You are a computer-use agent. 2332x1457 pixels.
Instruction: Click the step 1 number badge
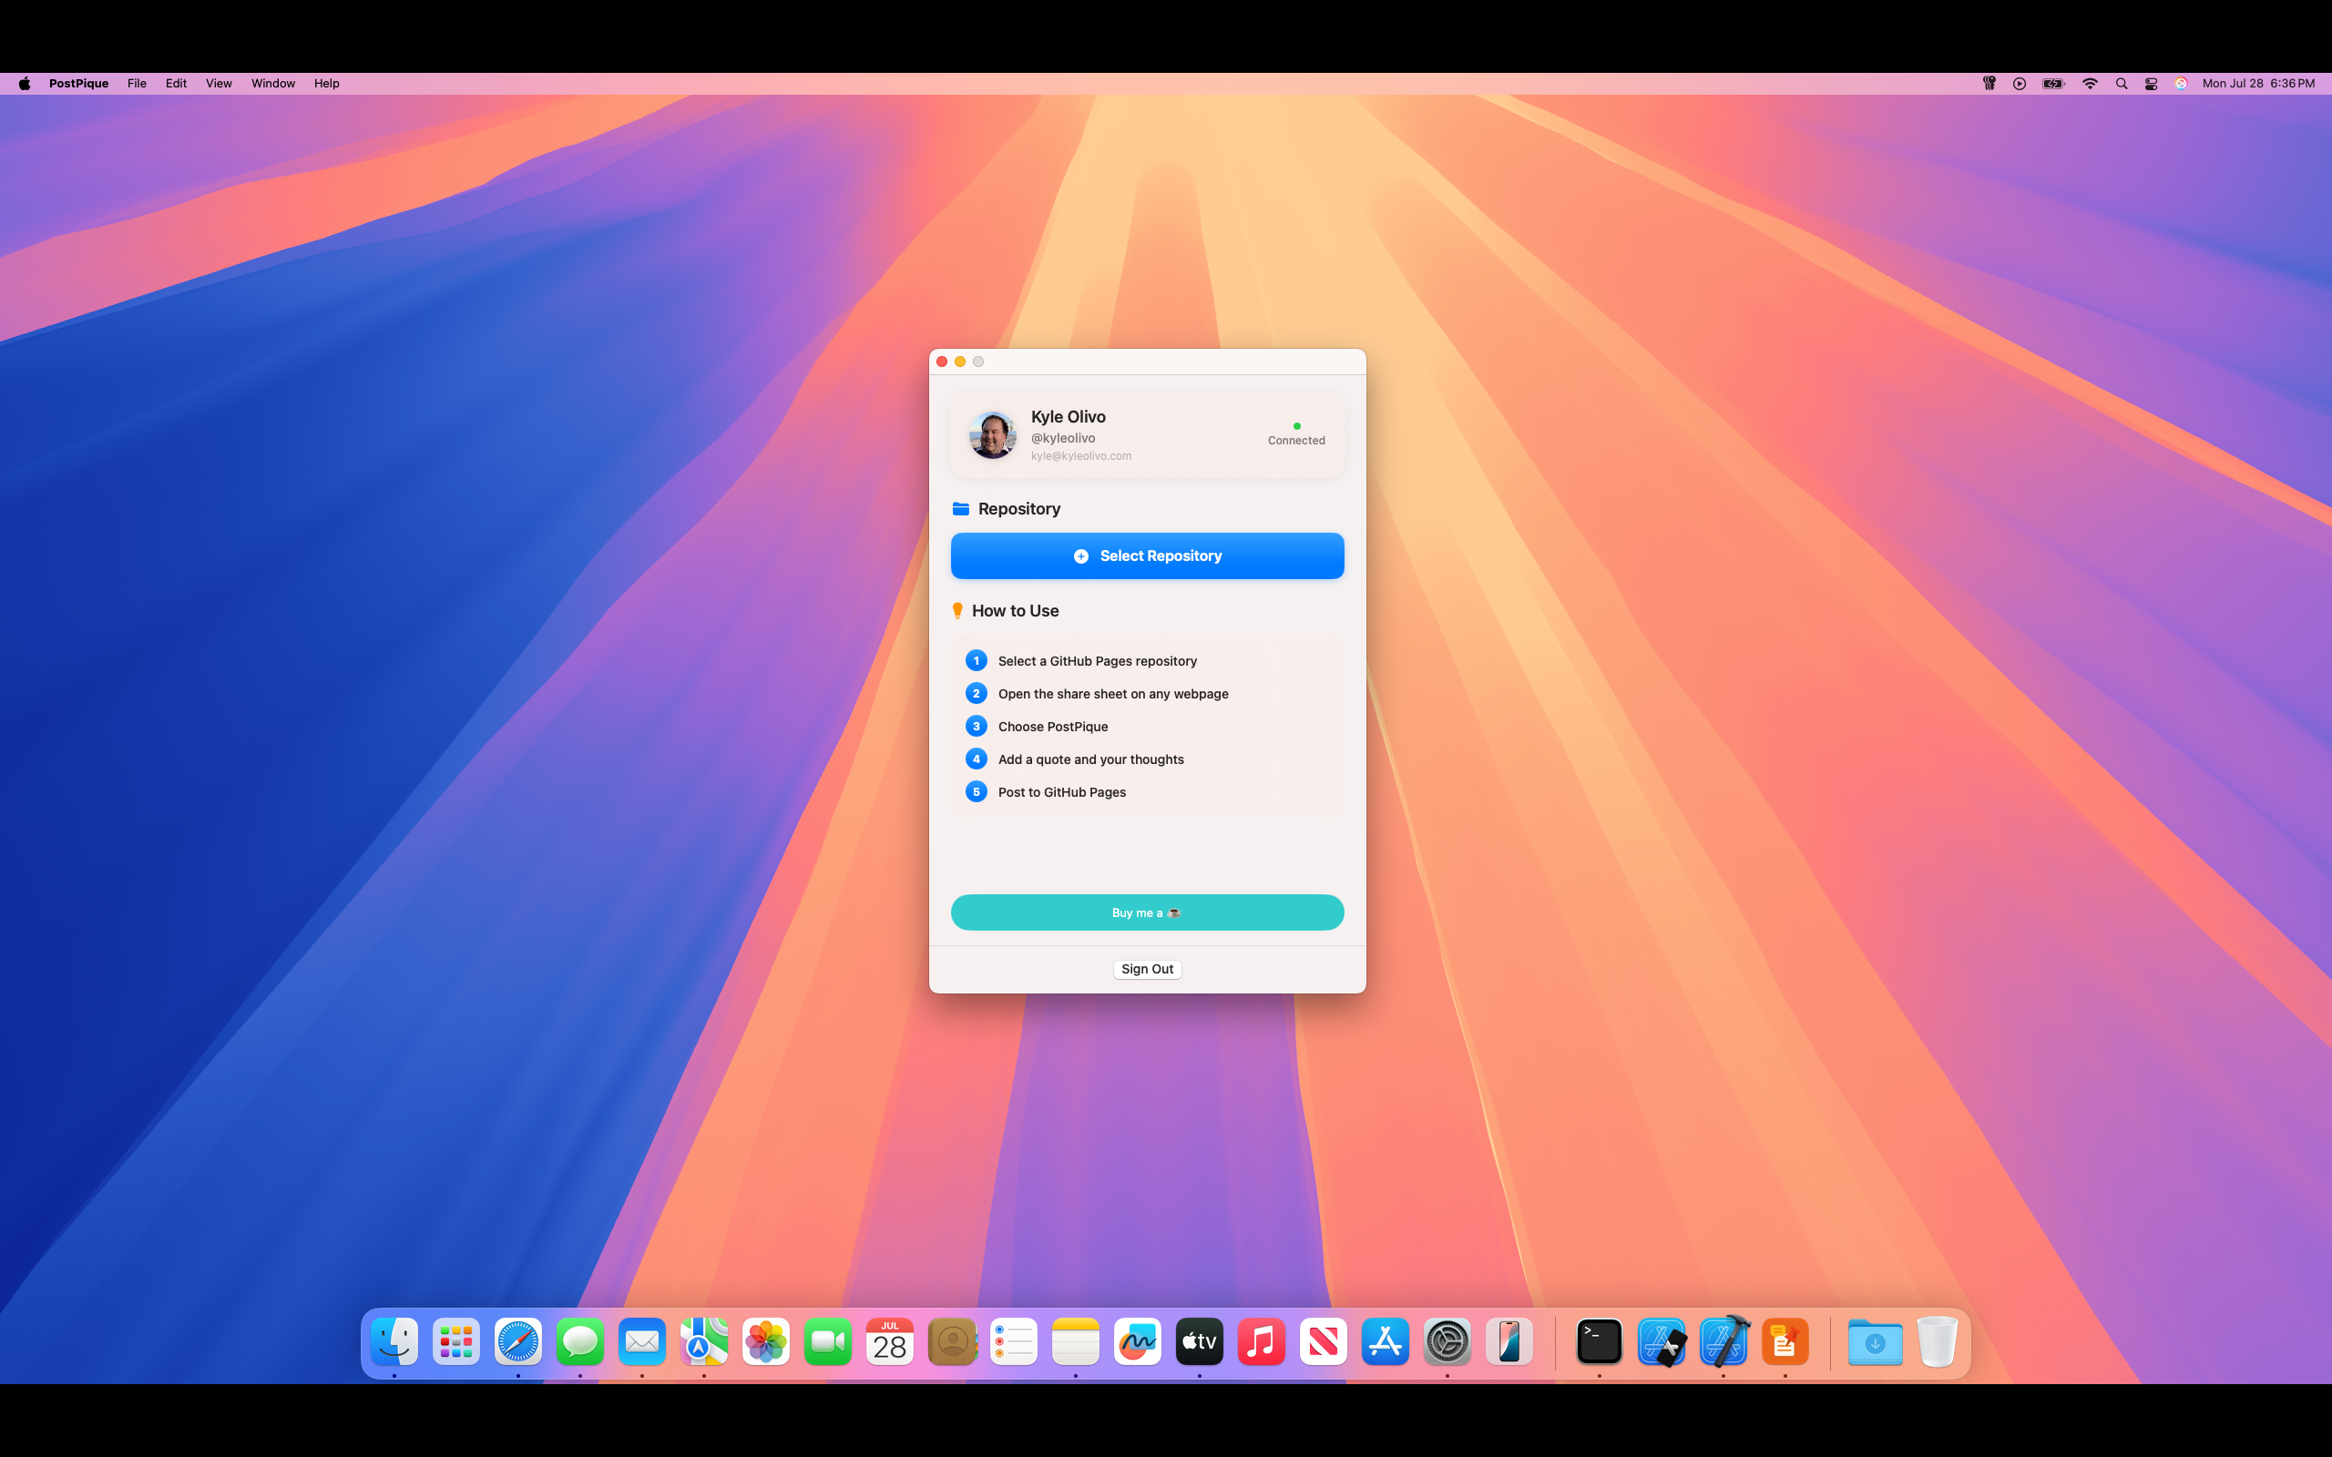coord(977,661)
